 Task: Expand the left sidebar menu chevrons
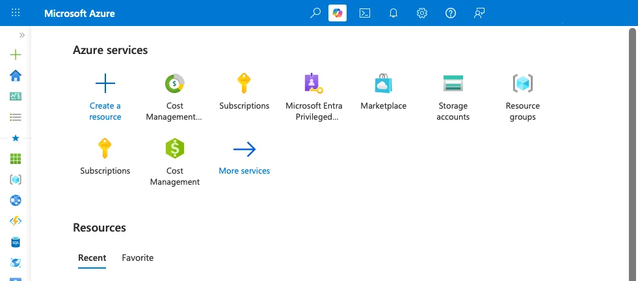click(x=22, y=35)
